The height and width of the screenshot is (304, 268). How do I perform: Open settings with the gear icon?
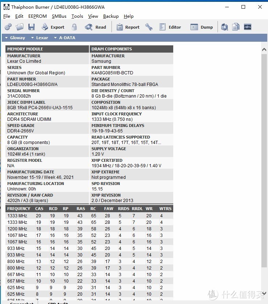(8, 27)
